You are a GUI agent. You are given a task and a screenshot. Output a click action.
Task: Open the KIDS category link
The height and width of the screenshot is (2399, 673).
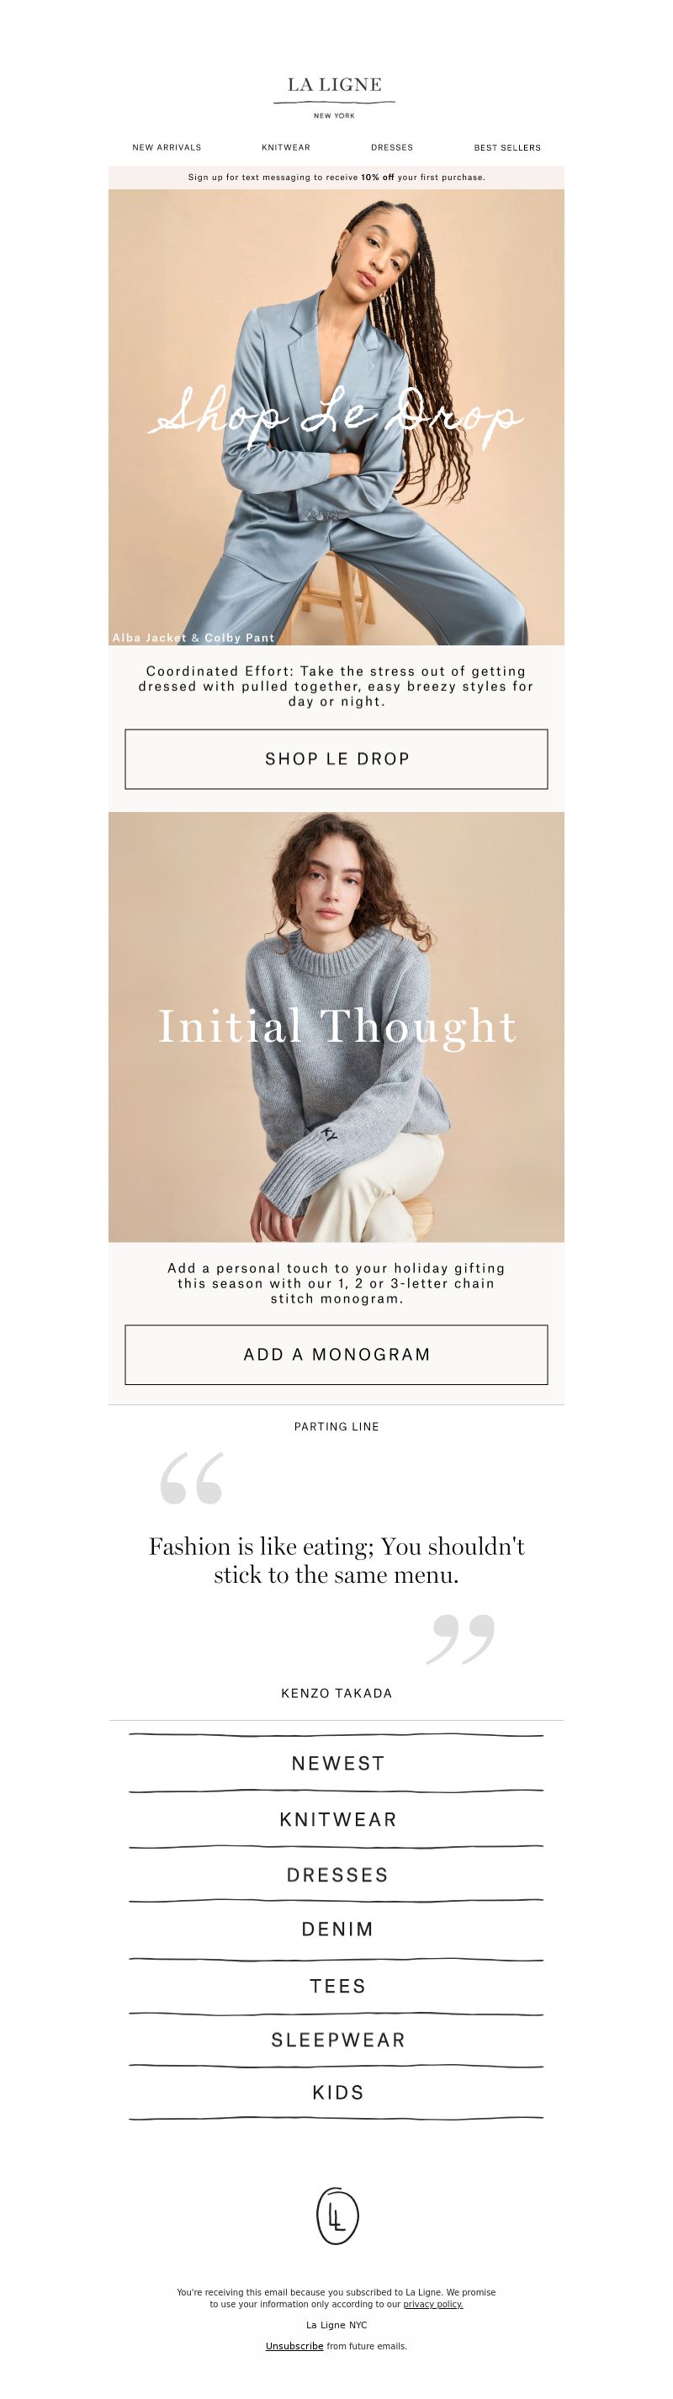click(x=337, y=2093)
